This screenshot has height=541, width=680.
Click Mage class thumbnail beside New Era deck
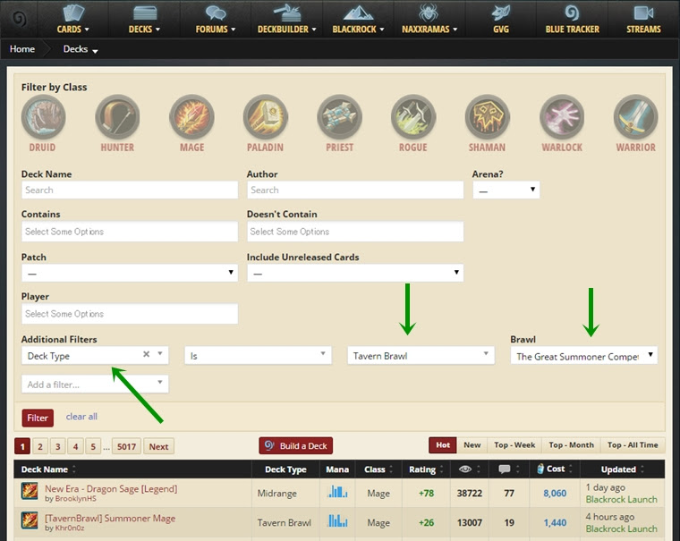[x=30, y=491]
